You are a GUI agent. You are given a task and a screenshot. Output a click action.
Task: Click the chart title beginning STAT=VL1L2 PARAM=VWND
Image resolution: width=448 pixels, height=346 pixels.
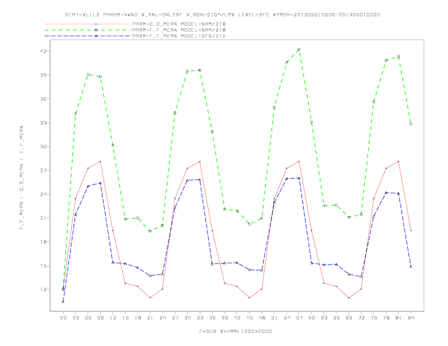(222, 15)
